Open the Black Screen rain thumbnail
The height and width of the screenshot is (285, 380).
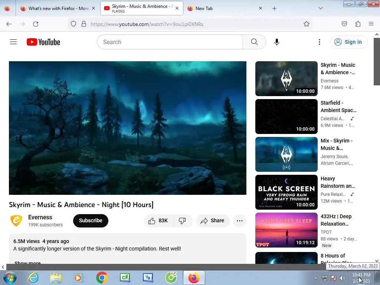pyautogui.click(x=286, y=192)
